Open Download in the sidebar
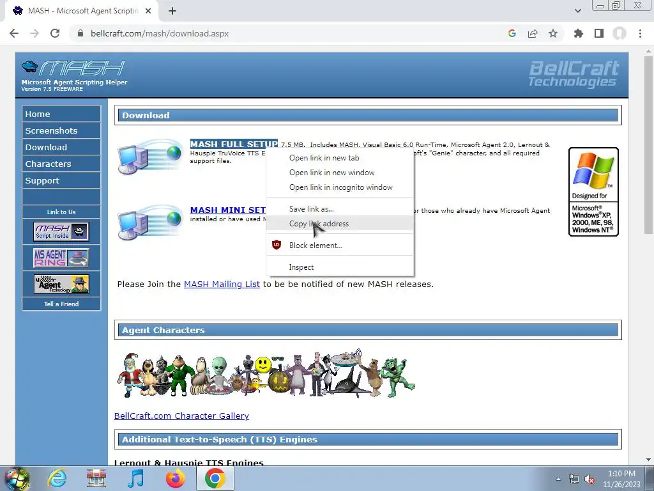The image size is (654, 491). point(61,147)
